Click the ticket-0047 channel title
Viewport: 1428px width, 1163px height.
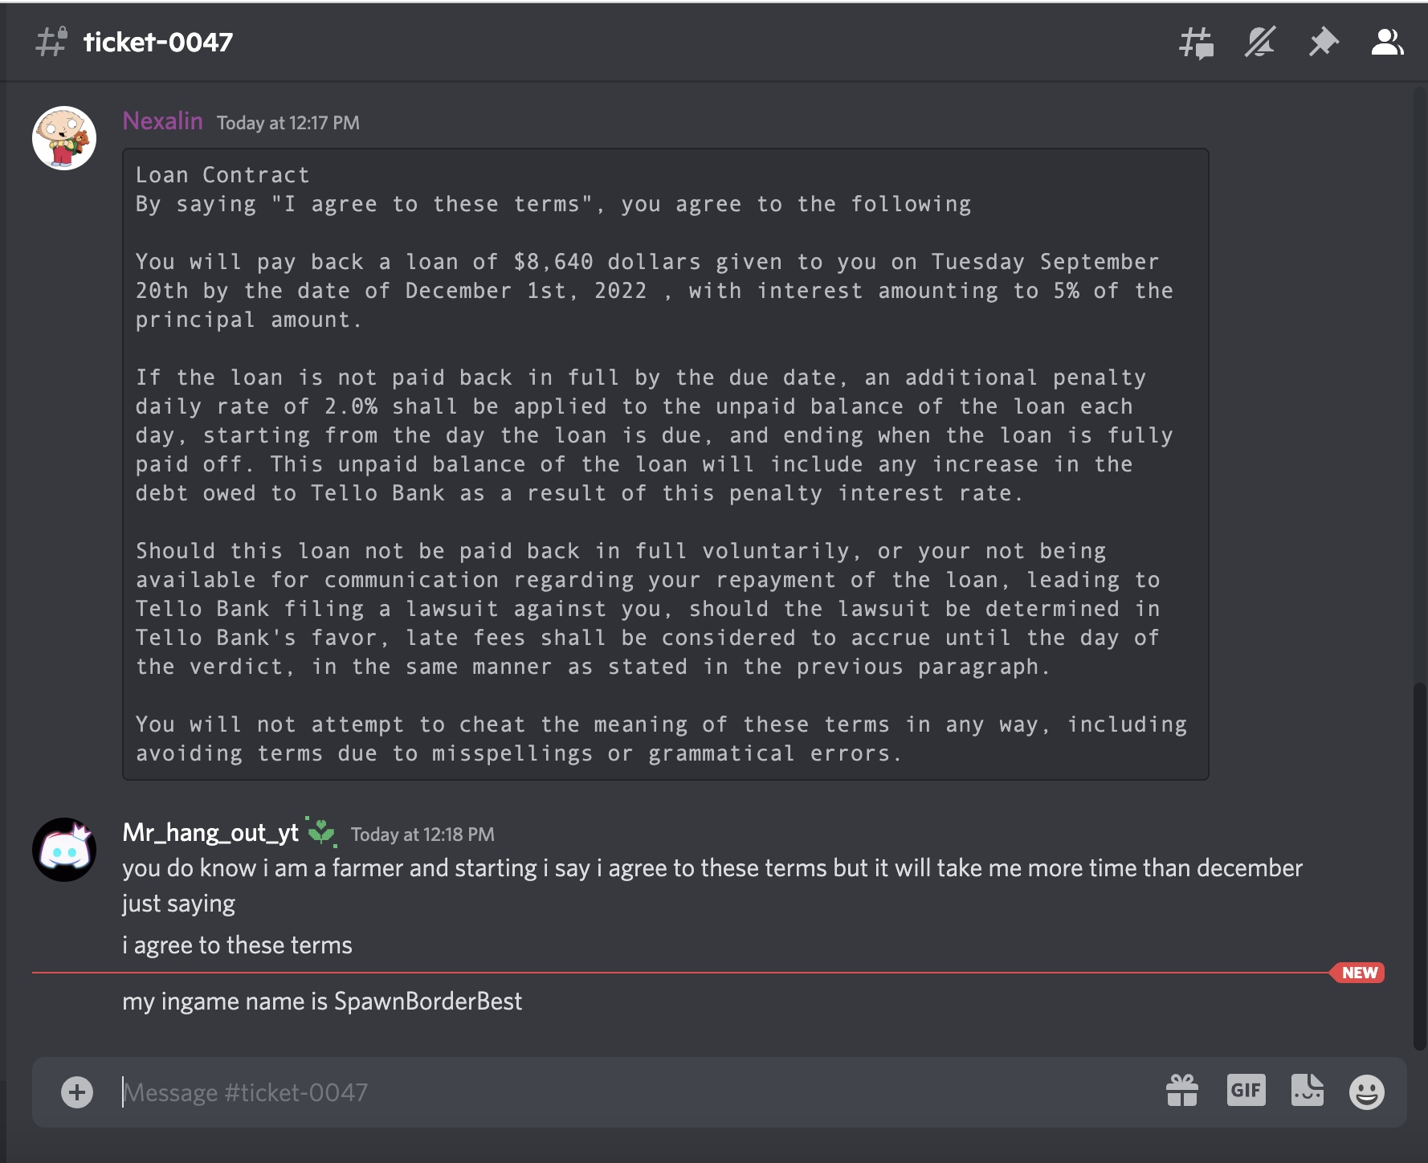click(x=158, y=42)
